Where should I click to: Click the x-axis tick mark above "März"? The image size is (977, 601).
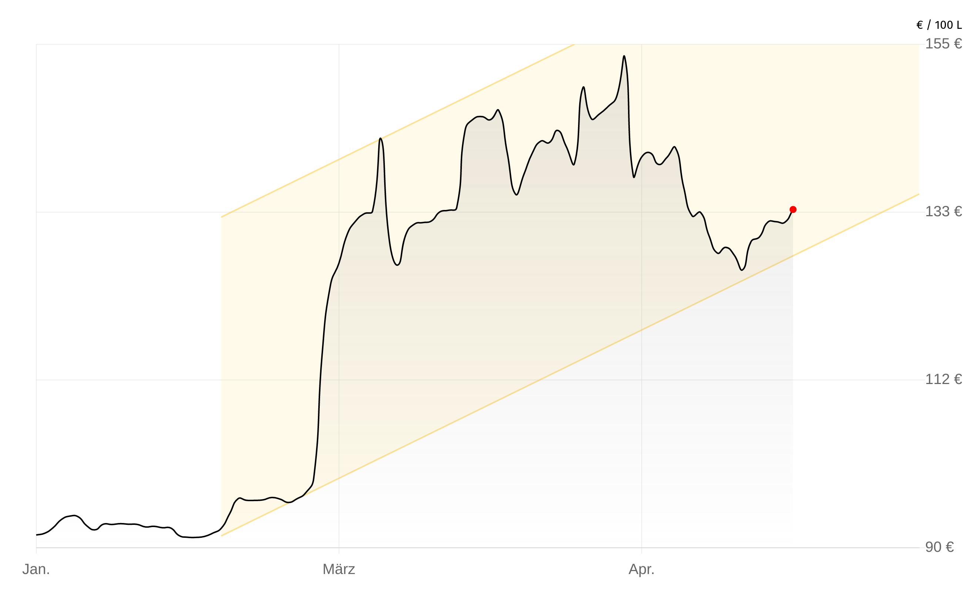click(x=339, y=550)
